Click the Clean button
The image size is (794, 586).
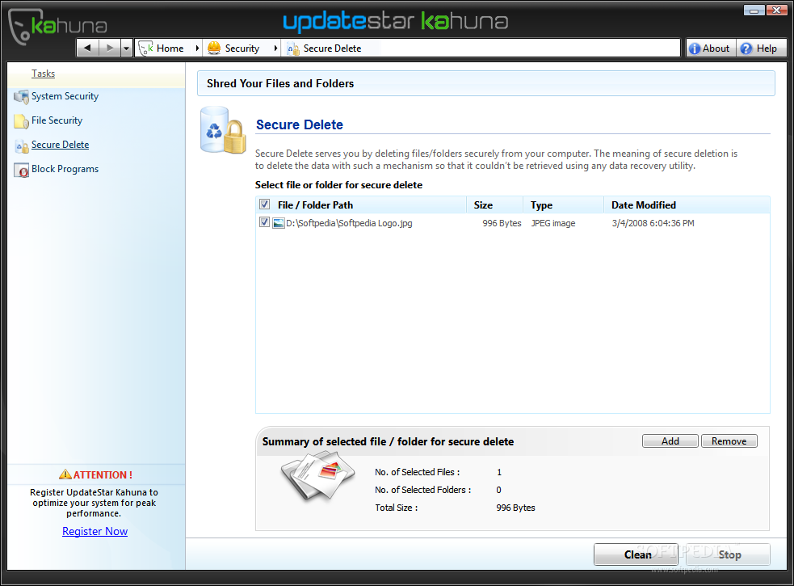click(x=636, y=554)
